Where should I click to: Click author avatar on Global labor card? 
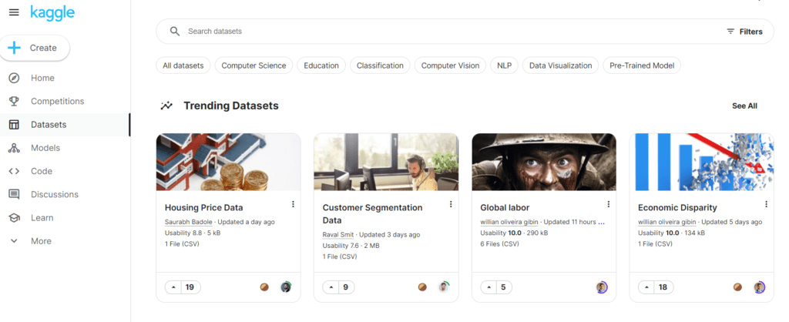click(x=601, y=287)
